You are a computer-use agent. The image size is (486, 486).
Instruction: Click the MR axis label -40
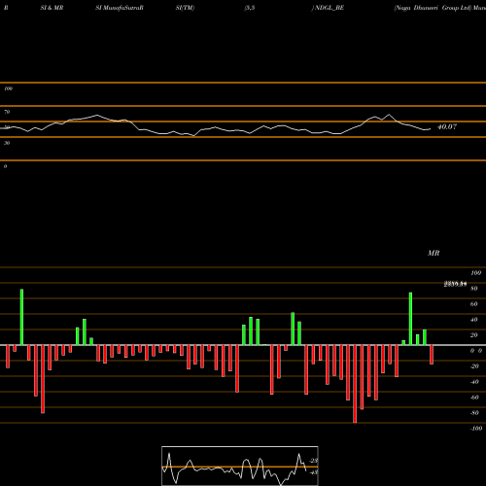pyautogui.click(x=474, y=382)
